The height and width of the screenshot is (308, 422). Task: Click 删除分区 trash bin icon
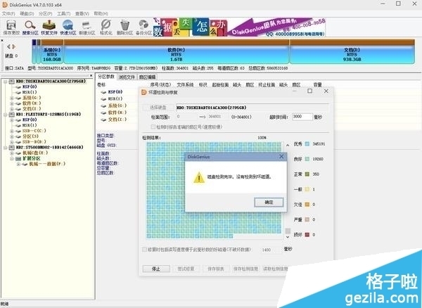tap(124, 27)
